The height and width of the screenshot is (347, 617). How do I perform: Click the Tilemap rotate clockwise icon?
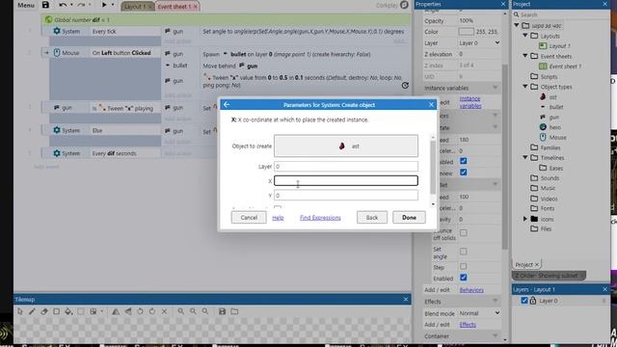coord(152,311)
